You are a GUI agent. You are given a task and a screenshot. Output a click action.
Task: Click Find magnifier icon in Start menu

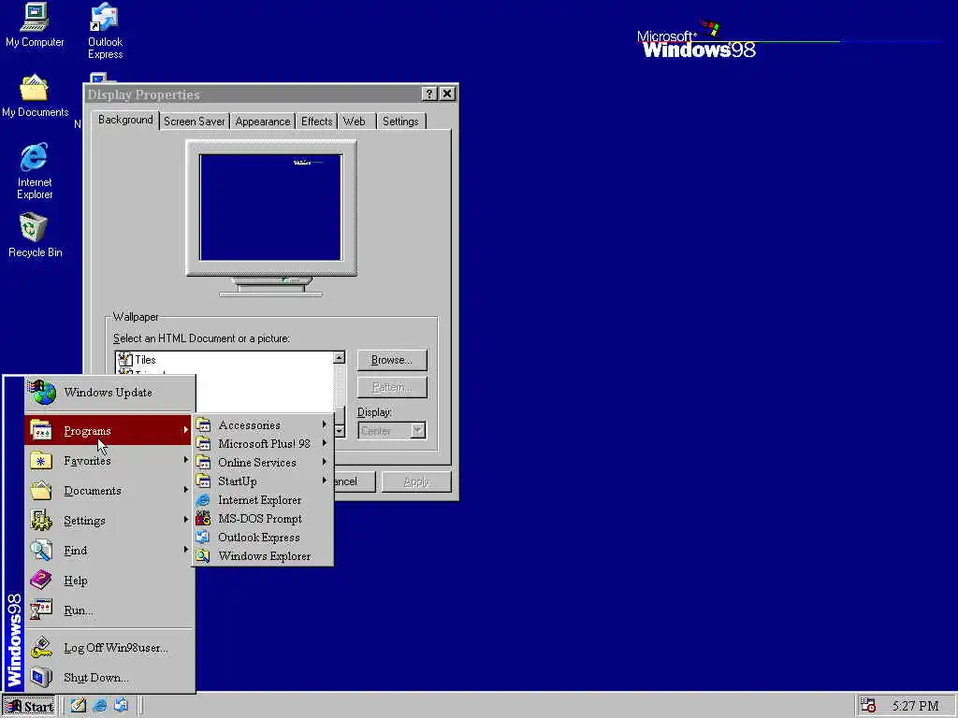[41, 550]
